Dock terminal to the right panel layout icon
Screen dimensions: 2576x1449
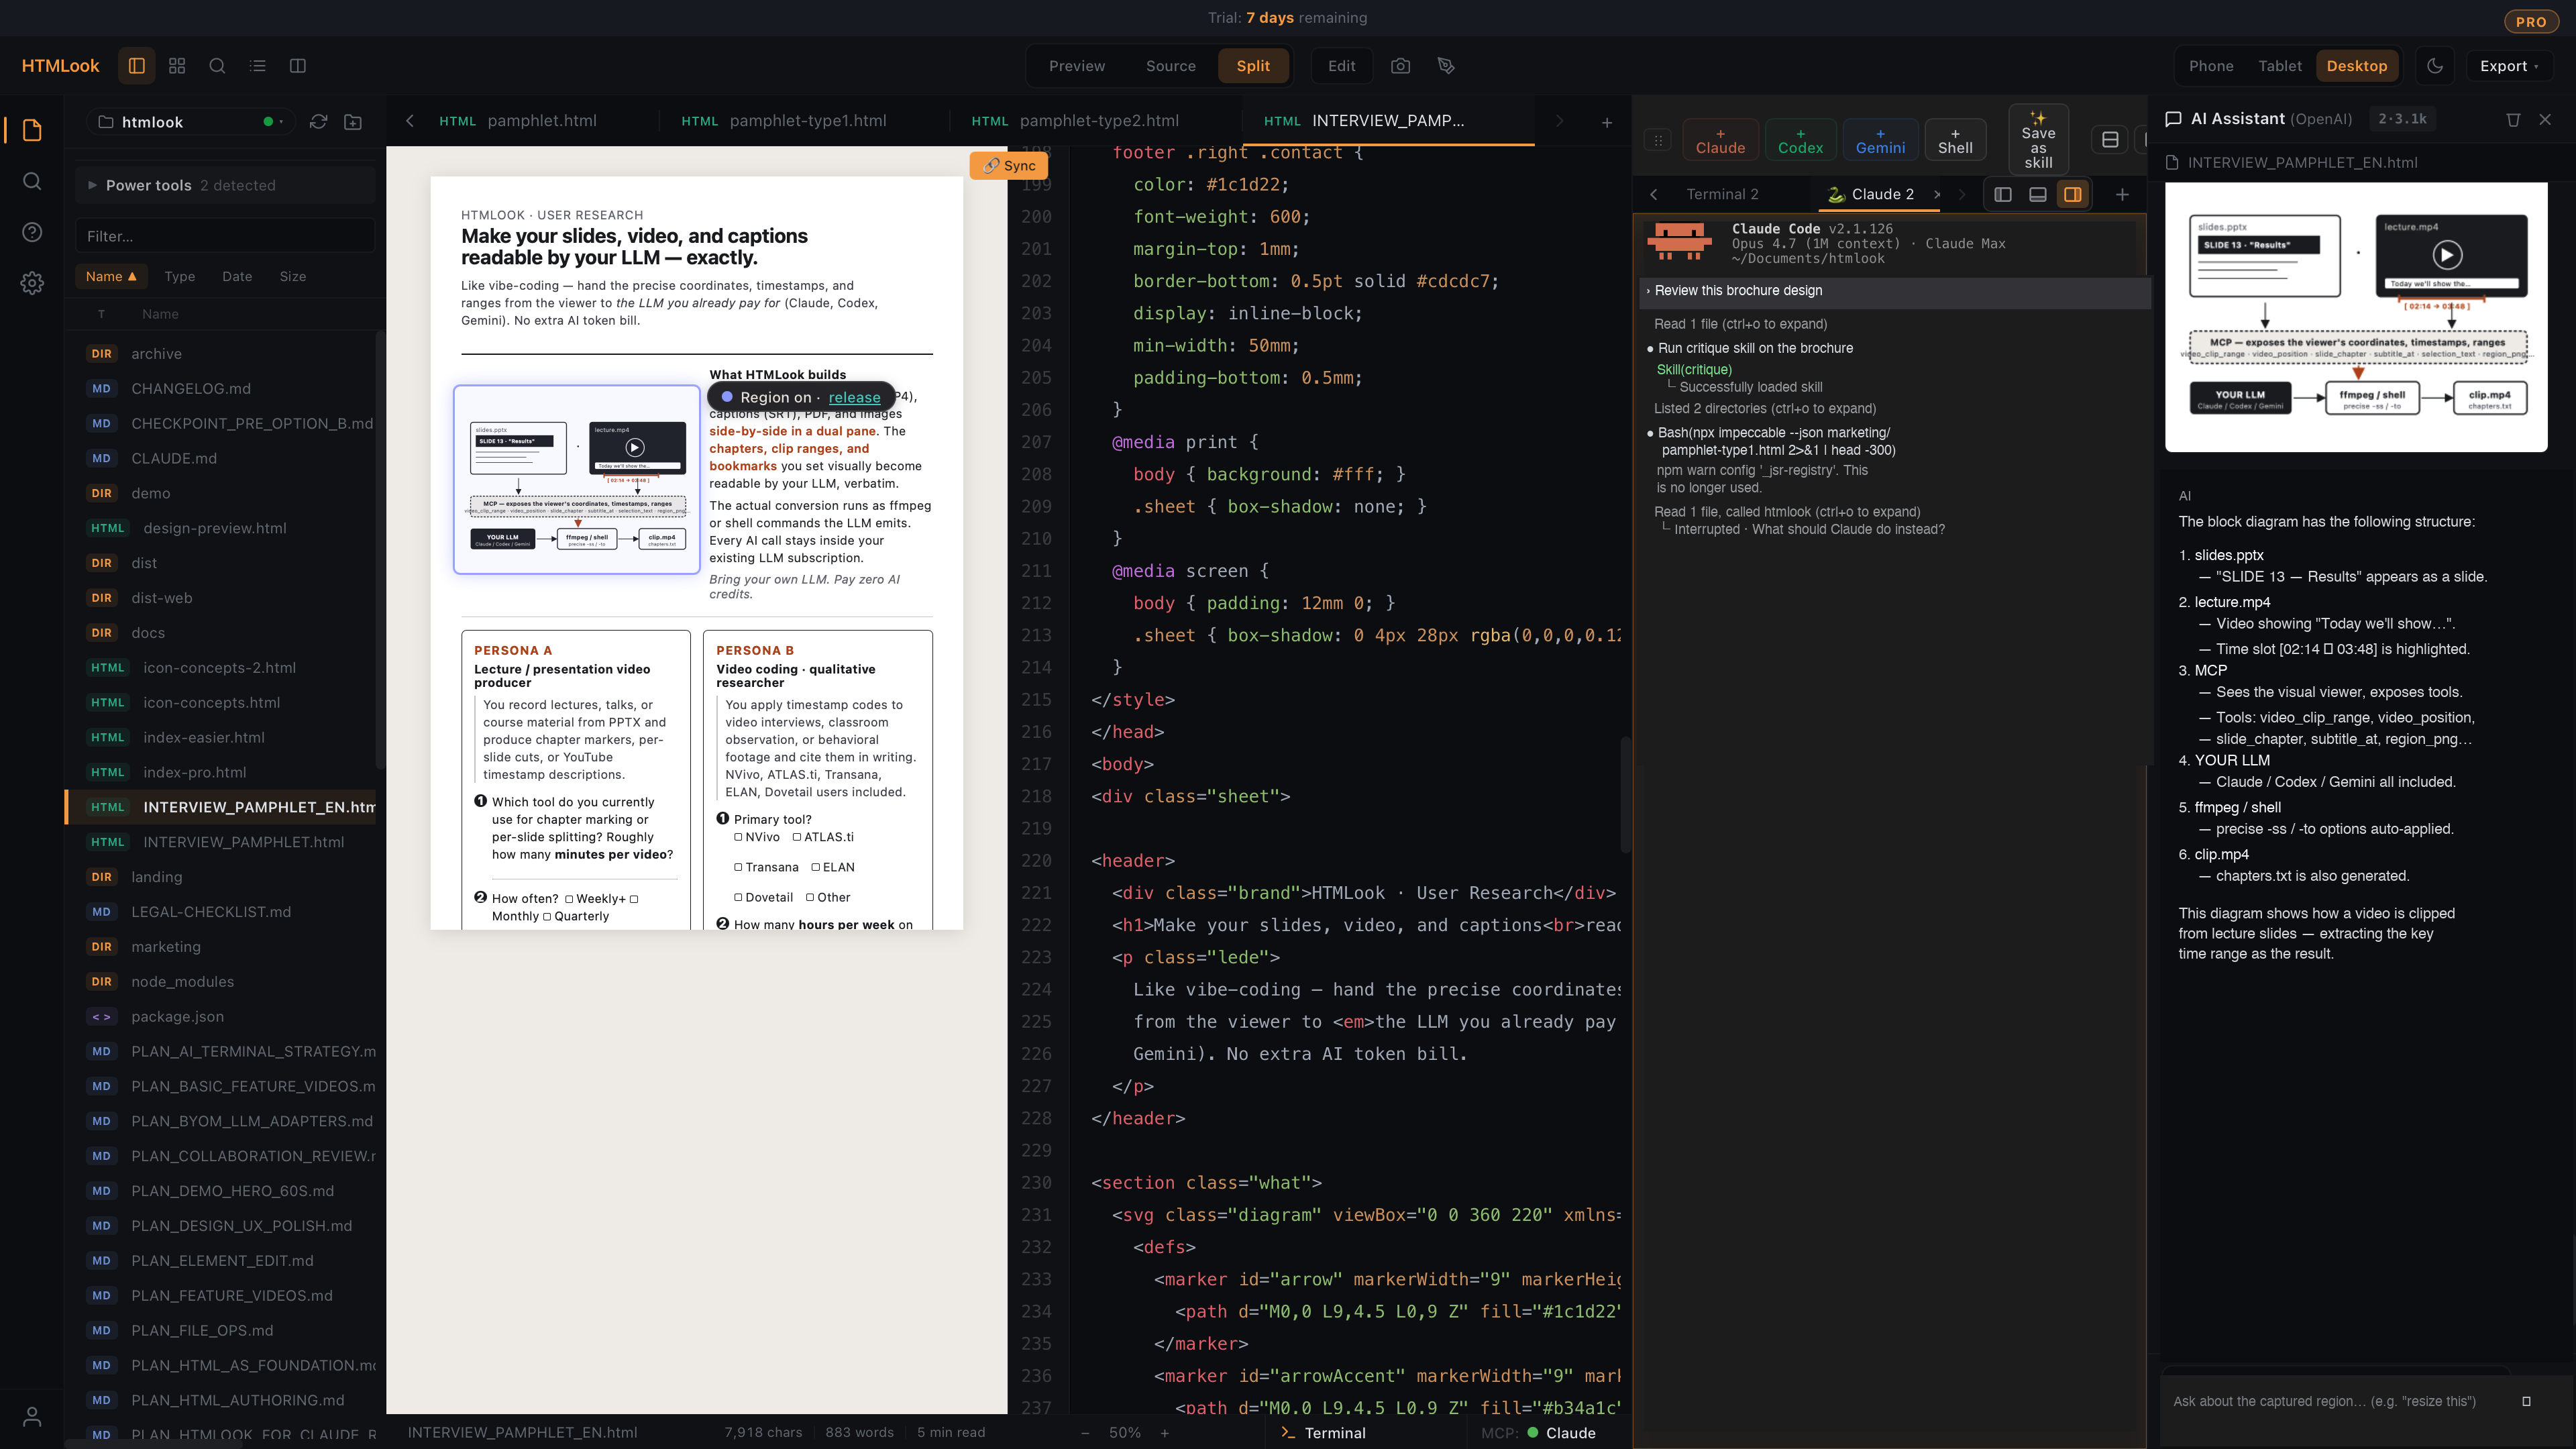click(x=2073, y=194)
